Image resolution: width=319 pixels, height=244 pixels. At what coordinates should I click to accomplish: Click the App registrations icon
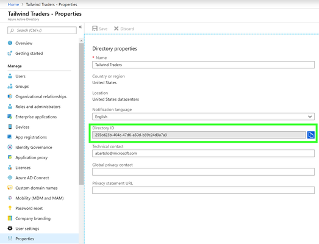click(x=10, y=137)
